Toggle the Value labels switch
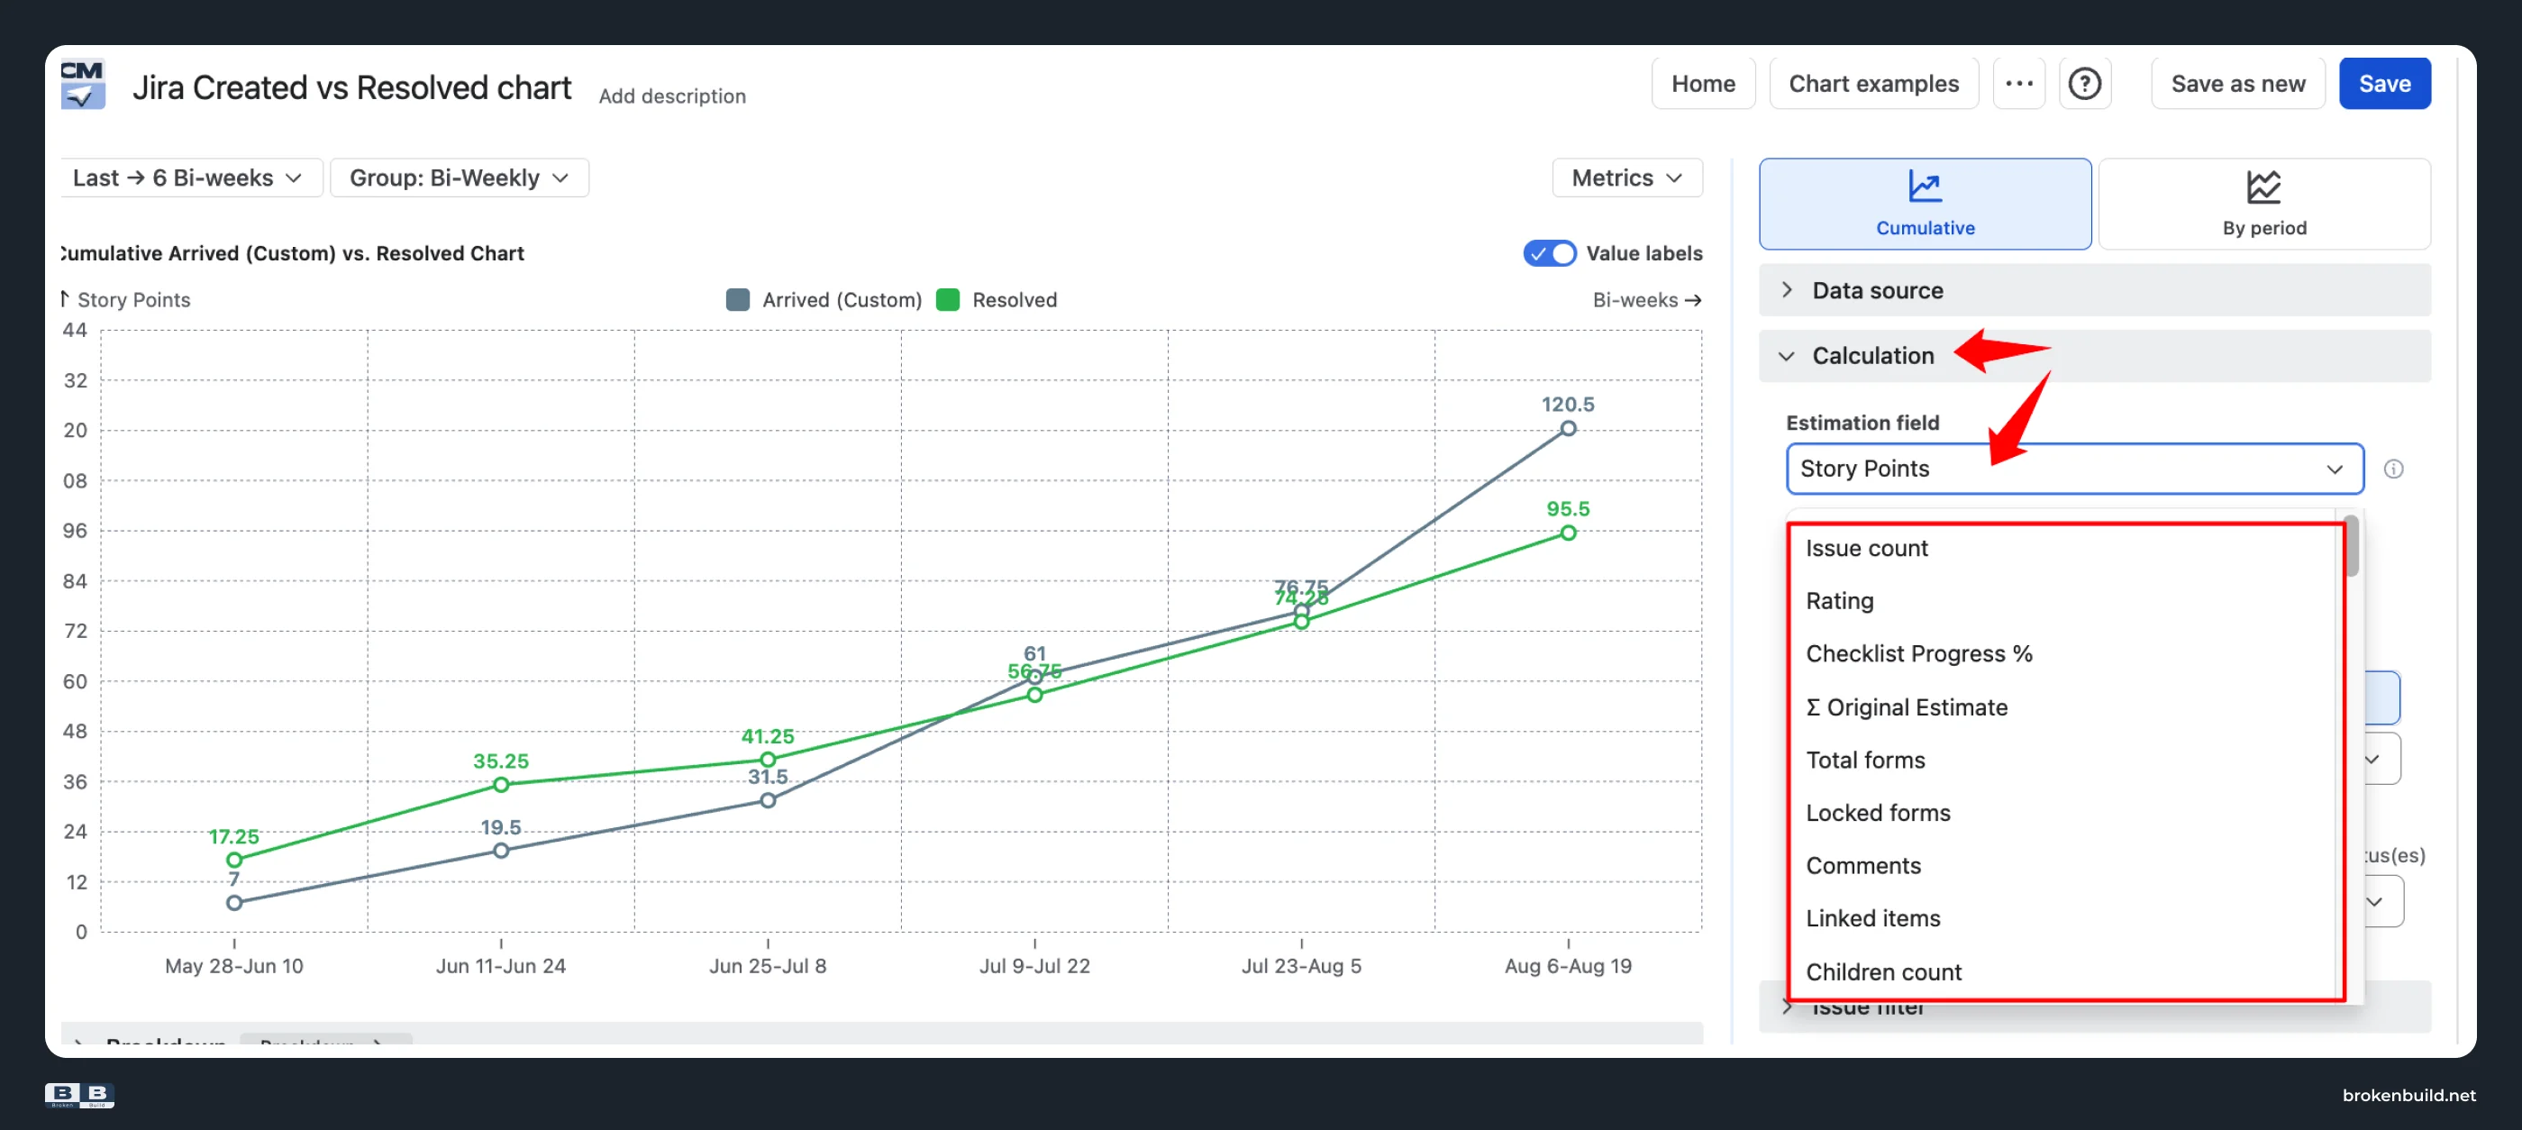The image size is (2522, 1130). pyautogui.click(x=1549, y=253)
